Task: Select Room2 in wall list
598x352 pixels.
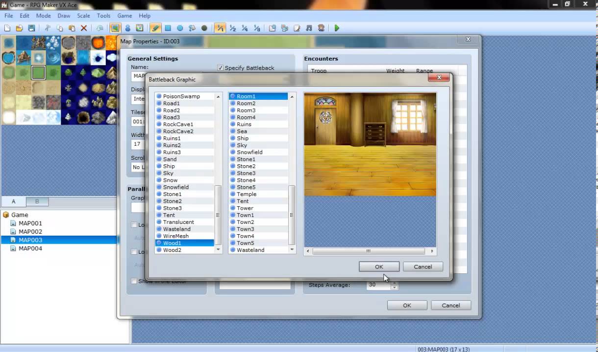Action: click(258, 103)
